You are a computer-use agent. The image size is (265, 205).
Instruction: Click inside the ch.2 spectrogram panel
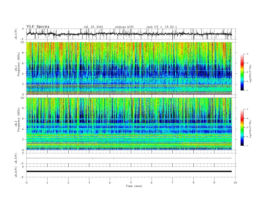tap(129, 124)
